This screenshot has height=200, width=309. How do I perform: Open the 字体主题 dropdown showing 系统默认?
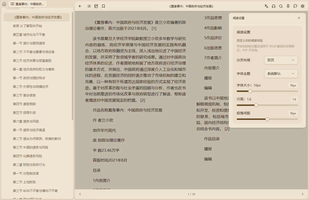point(281,74)
